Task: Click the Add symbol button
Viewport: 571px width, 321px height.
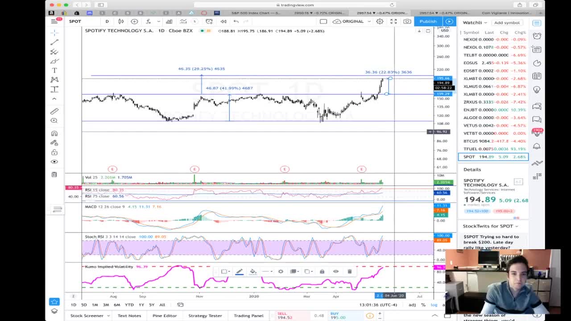Action: [x=507, y=22]
